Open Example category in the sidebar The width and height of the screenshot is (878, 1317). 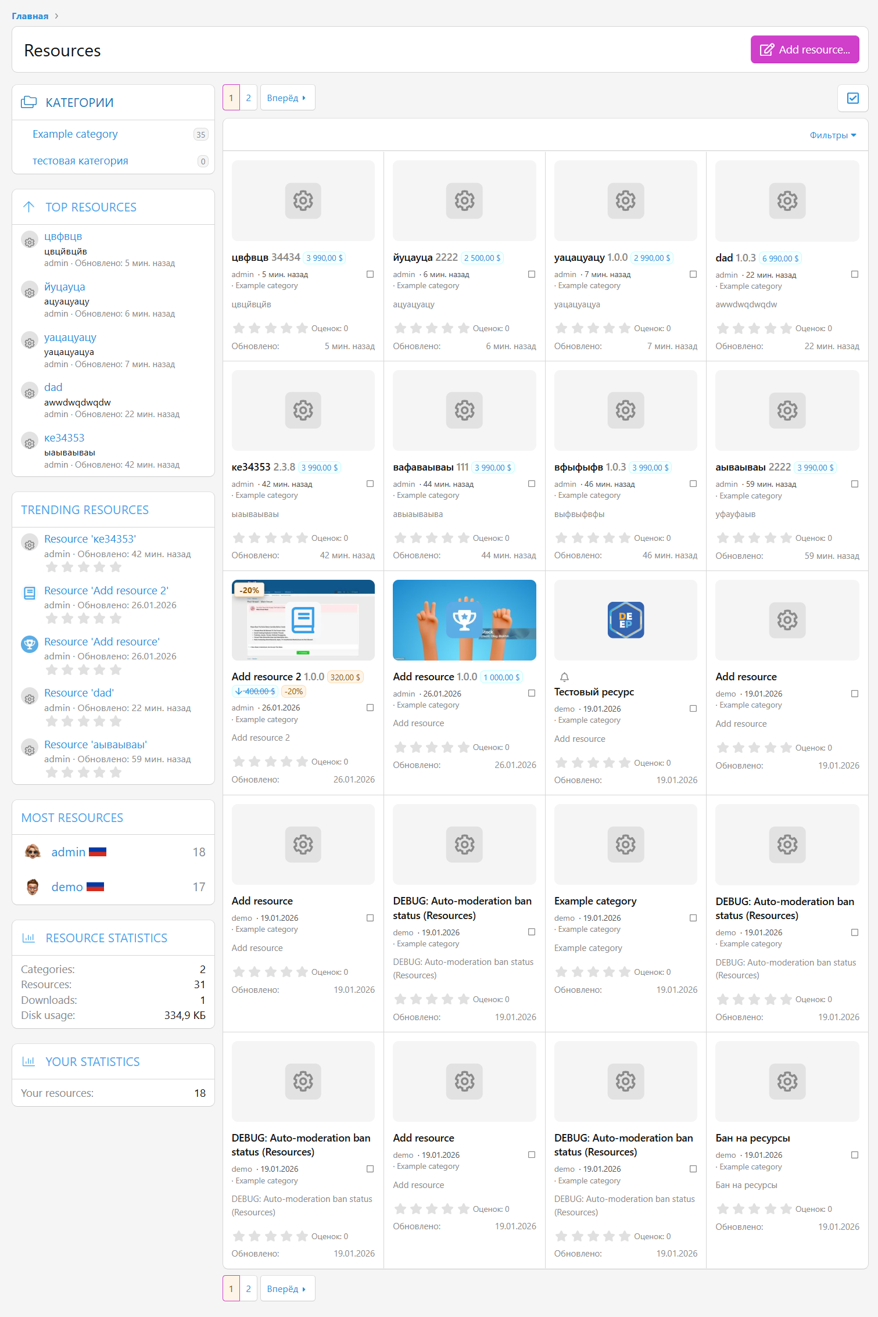coord(75,134)
